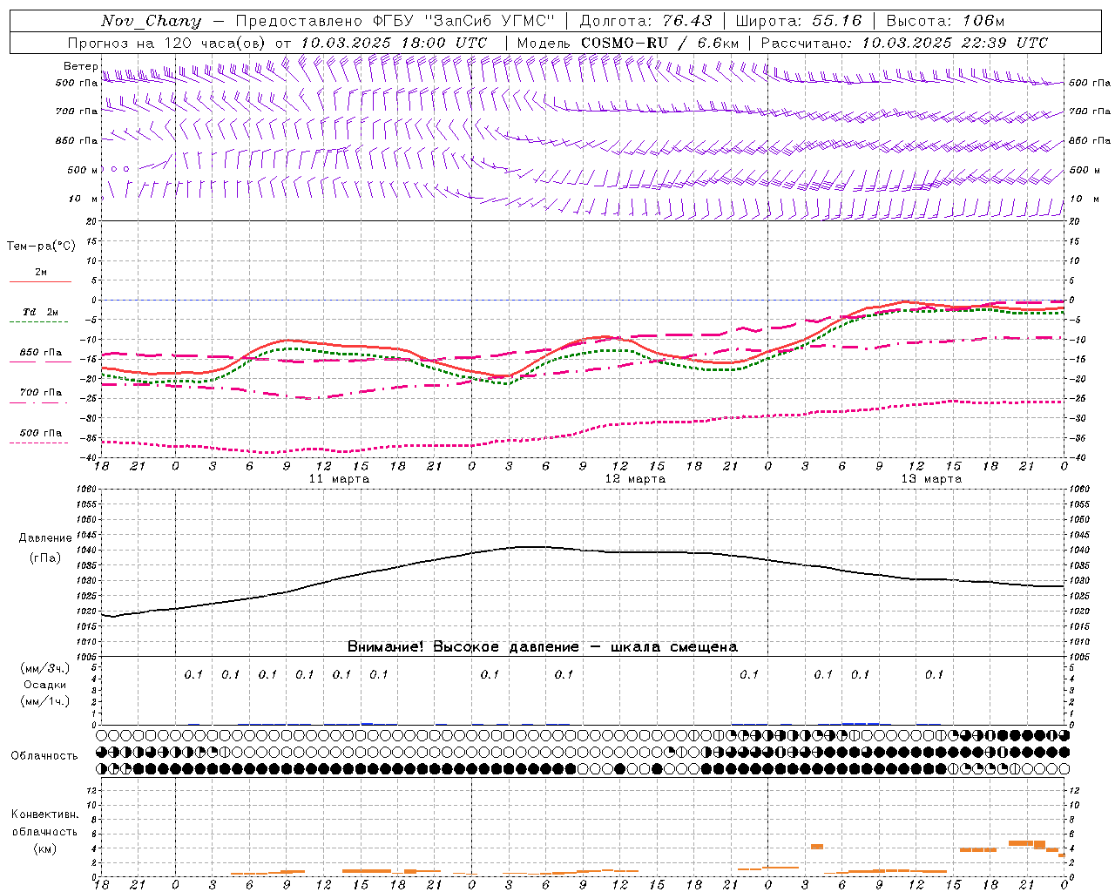This screenshot has height=892, width=1115.
Task: Select the text Предоставлено ФГБУ "ЗапСиб УГМС"
Action: click(x=395, y=21)
